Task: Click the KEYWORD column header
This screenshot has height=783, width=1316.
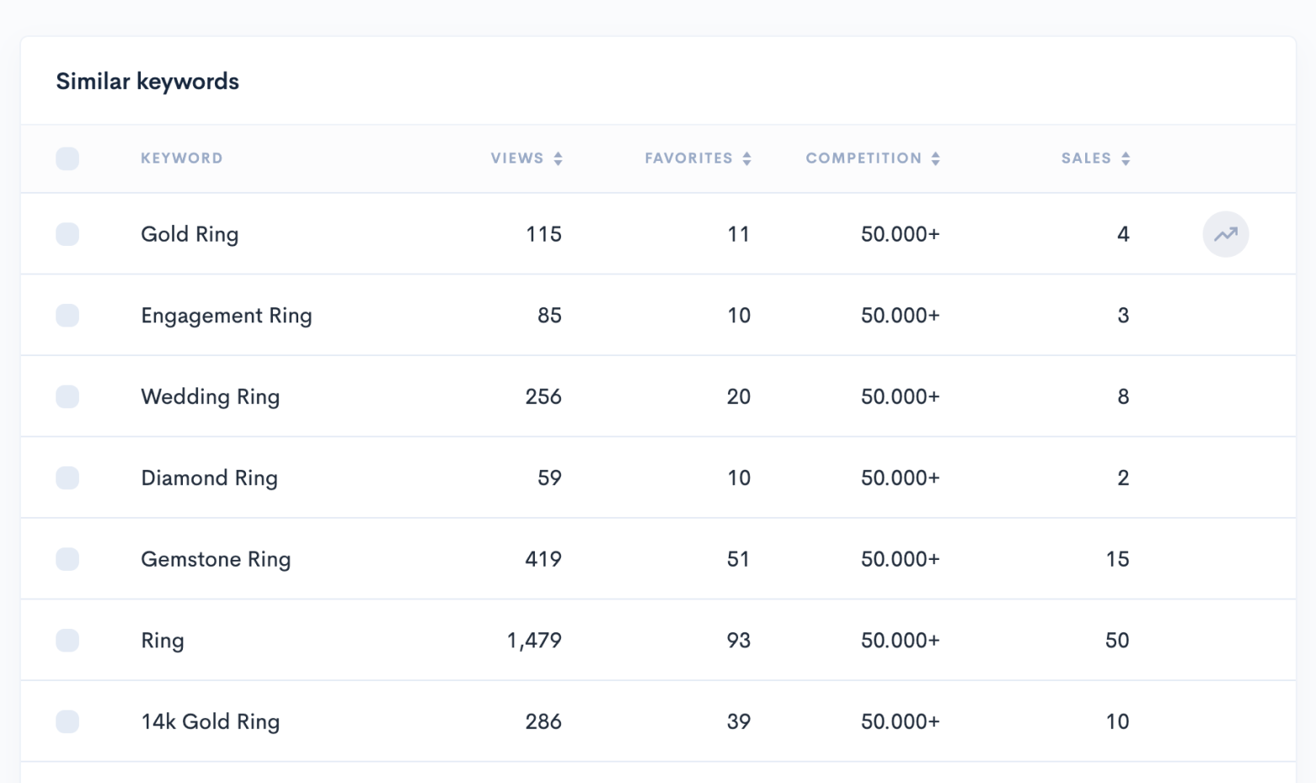Action: coord(182,157)
